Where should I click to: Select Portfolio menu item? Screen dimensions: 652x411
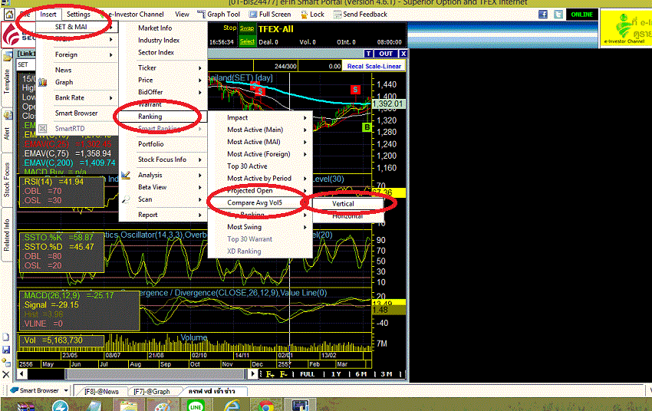(163, 144)
